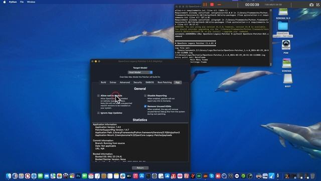
Task: Open Messages from the dock
Action: 40,176
